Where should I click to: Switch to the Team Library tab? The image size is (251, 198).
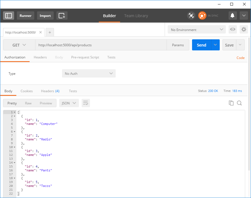tap(136, 16)
